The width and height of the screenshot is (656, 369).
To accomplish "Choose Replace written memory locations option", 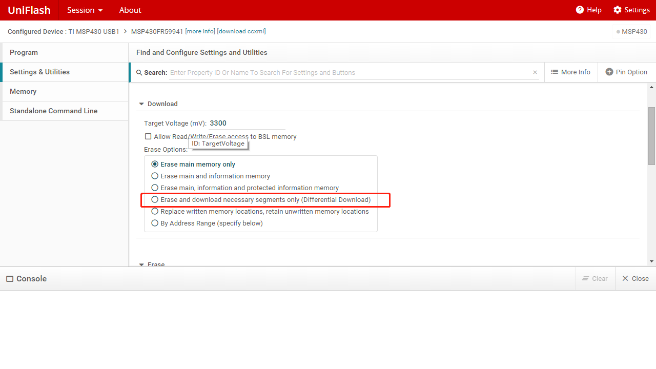I will 155,211.
